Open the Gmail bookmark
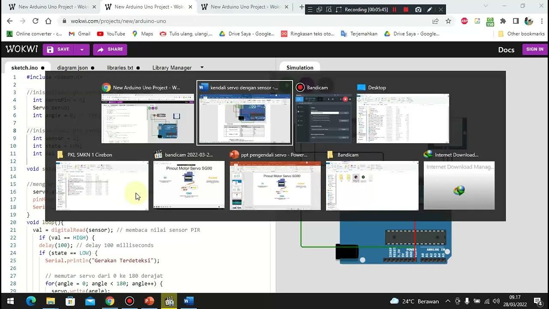The width and height of the screenshot is (549, 309). tap(79, 34)
